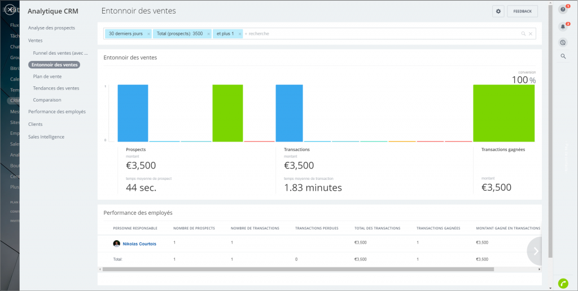Remove the 'Total (prospects): 3500' filter
The width and height of the screenshot is (578, 291).
(209, 34)
